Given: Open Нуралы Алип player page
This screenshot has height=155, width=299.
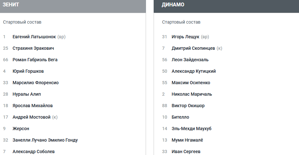Looking at the screenshot, I should tap(27, 94).
